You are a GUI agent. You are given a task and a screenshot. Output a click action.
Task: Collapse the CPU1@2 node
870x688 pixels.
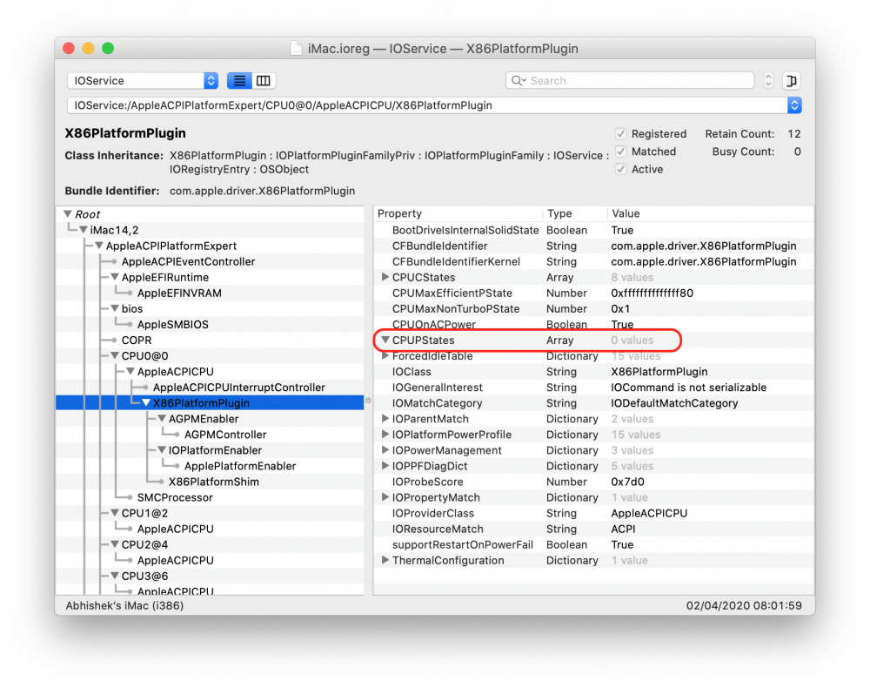tap(114, 513)
